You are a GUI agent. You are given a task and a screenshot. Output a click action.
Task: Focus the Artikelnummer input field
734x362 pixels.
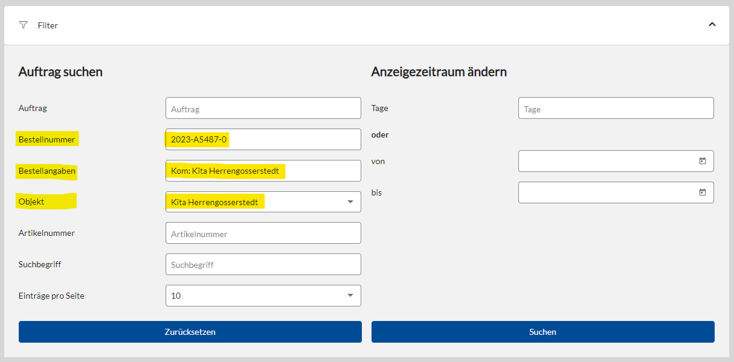point(263,233)
